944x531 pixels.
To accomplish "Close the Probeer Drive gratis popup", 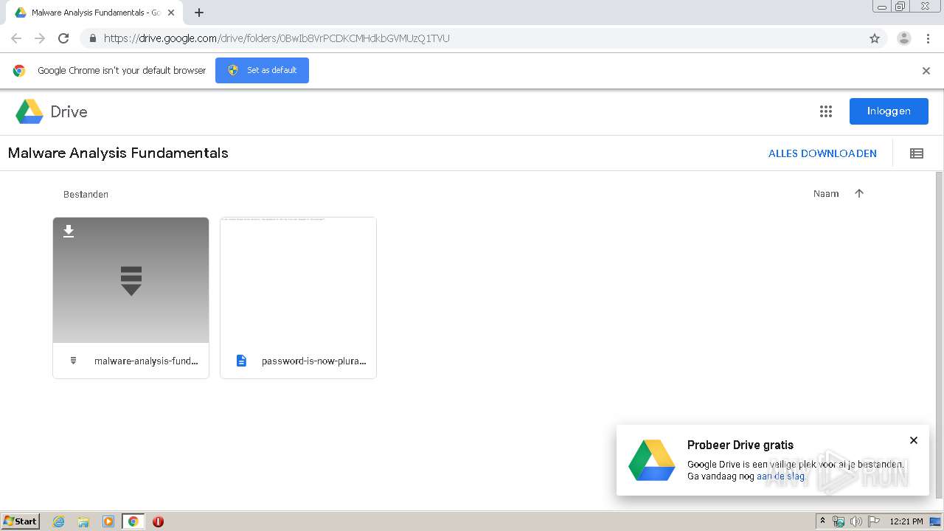I will click(x=914, y=440).
